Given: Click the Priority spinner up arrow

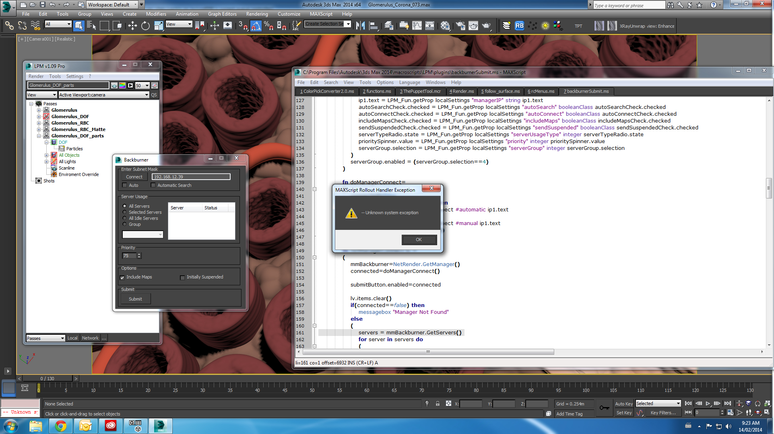Looking at the screenshot, I should coord(139,254).
